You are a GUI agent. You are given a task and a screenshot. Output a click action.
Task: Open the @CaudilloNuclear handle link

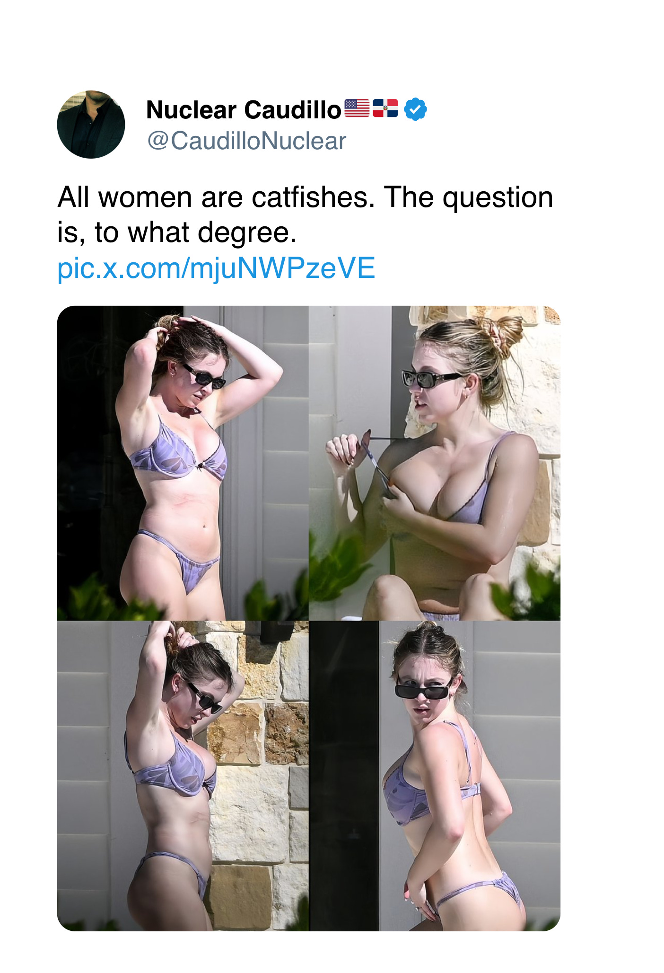point(247,141)
